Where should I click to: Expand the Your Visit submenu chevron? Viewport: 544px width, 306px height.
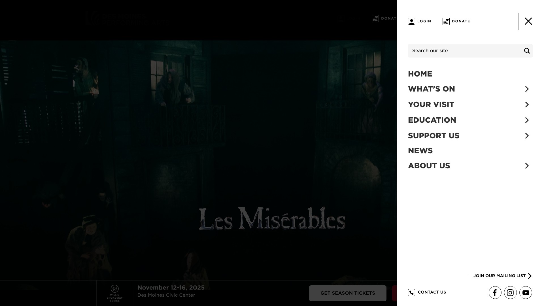point(527,105)
